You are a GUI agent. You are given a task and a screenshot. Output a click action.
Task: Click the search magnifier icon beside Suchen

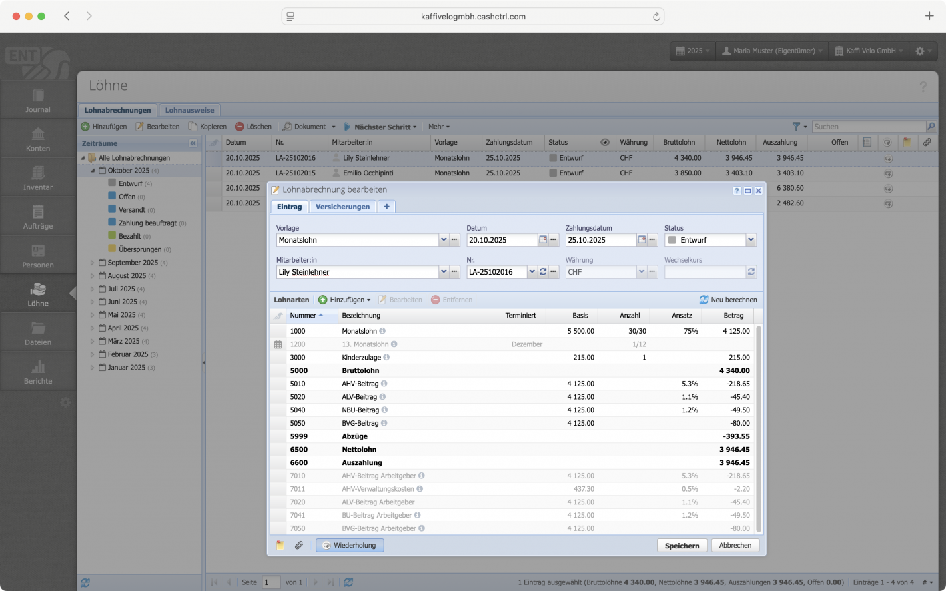click(931, 126)
